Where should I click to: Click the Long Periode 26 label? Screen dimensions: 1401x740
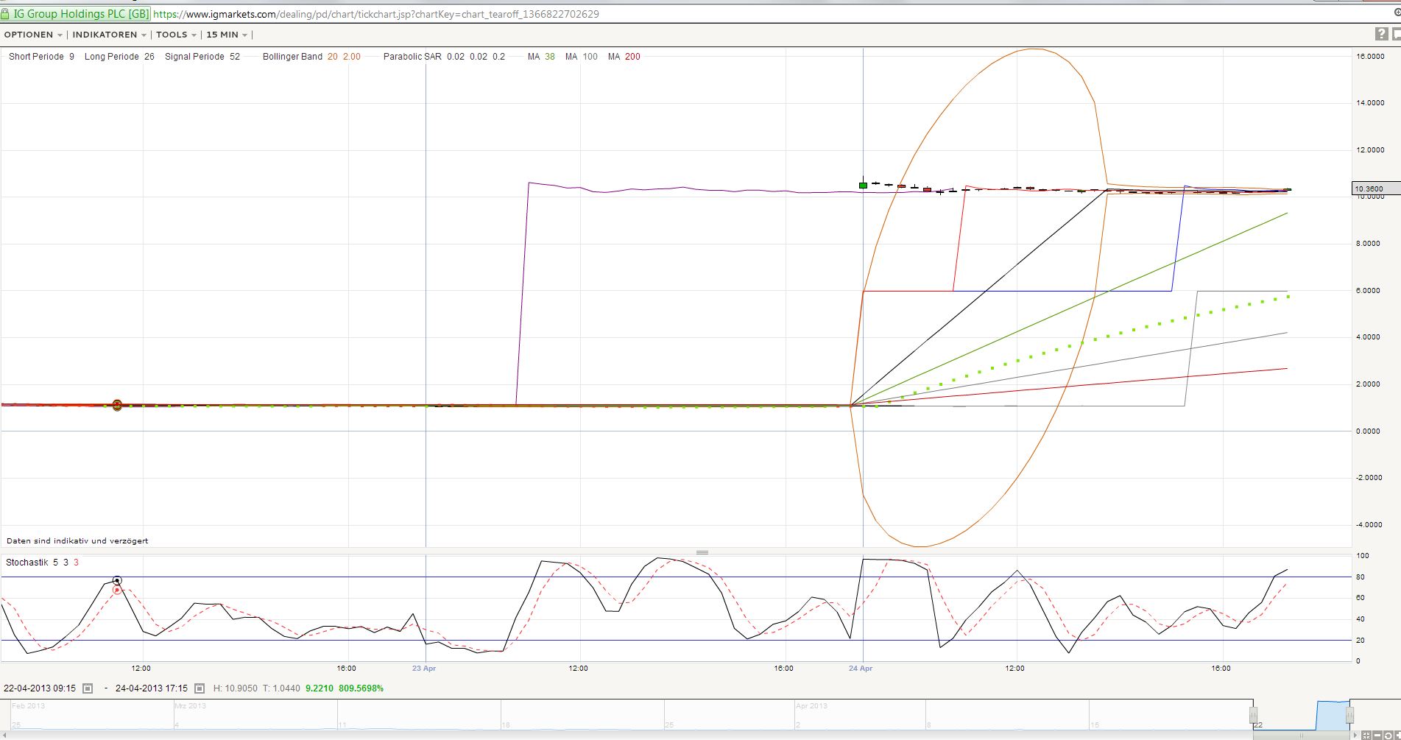119,57
